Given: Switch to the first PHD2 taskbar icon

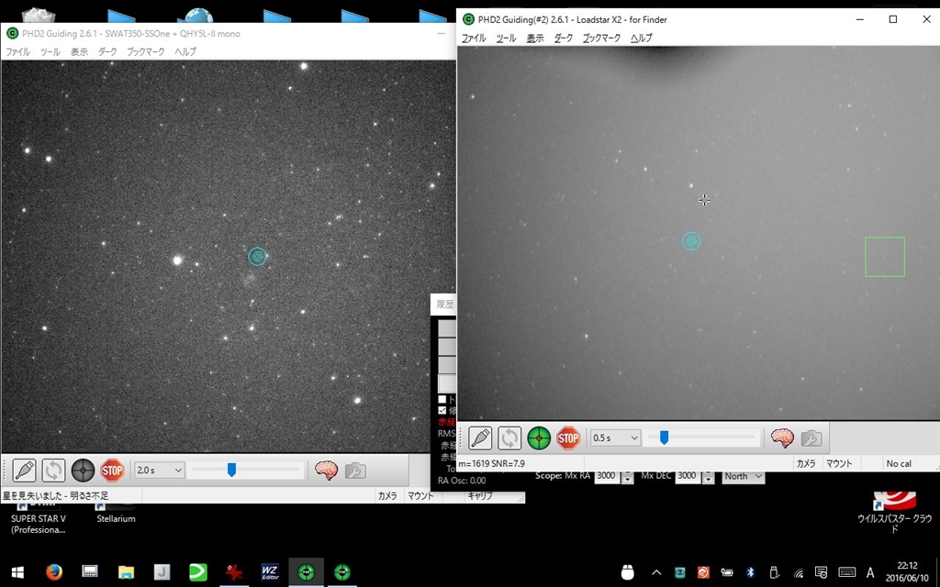Looking at the screenshot, I should click(306, 572).
